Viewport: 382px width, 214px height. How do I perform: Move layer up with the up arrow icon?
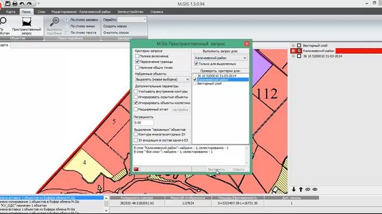[301, 189]
